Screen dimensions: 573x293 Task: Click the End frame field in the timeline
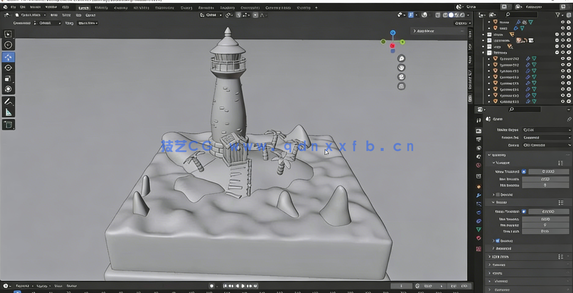pos(464,286)
